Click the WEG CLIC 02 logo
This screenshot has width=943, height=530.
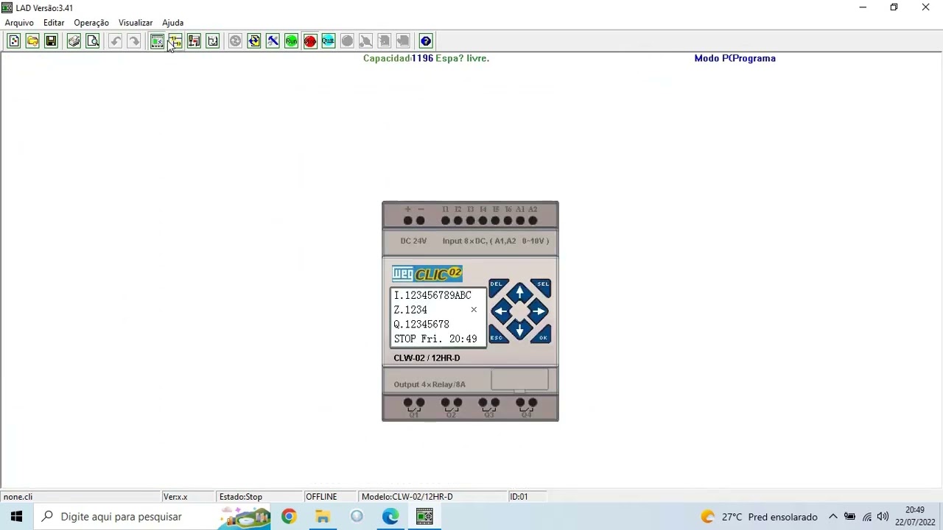pyautogui.click(x=427, y=274)
